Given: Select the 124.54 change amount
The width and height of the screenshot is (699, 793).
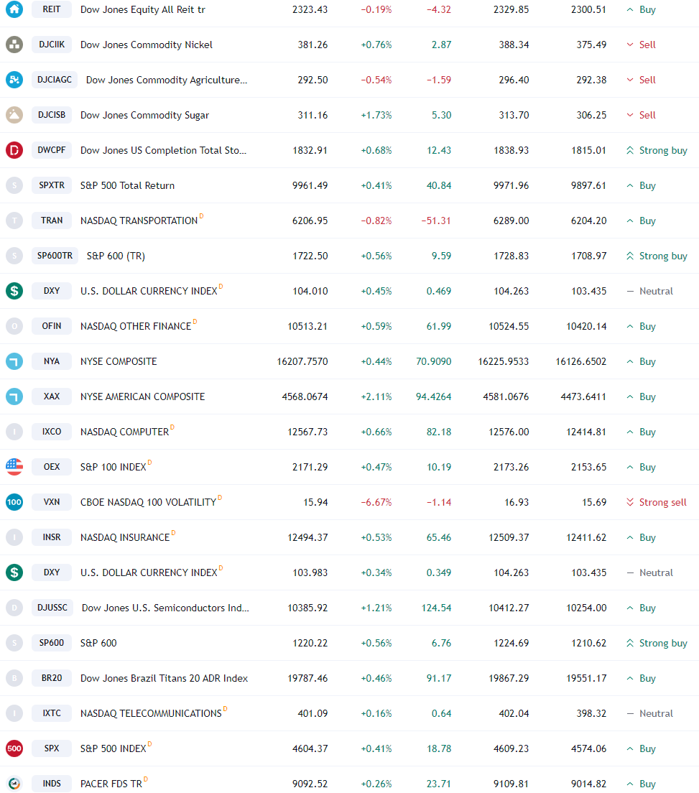Looking at the screenshot, I should [x=437, y=608].
